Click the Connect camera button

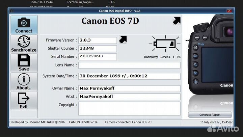(24, 25)
